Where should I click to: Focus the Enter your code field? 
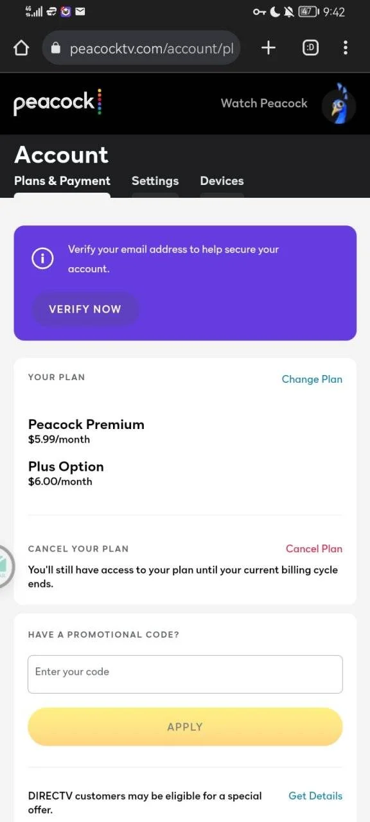(x=185, y=674)
